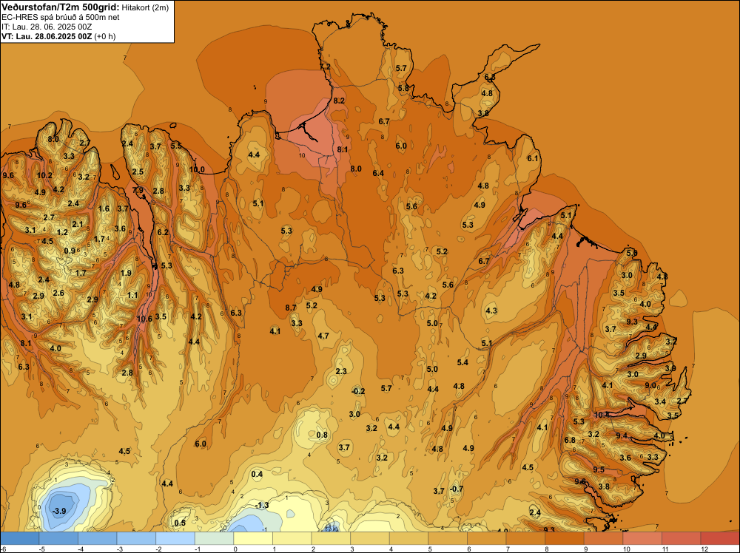Click the '2.3' temperature value
Viewport: 740px width, 553px height.
340,371
